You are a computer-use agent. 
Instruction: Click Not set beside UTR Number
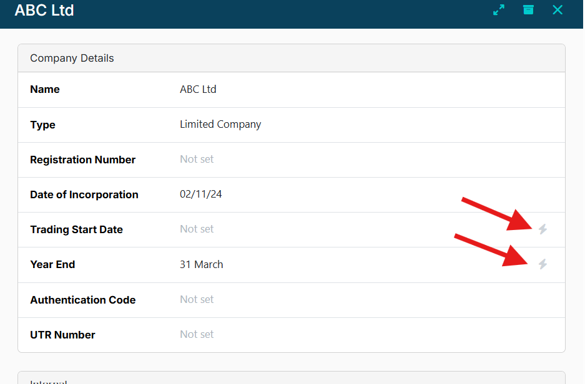click(197, 335)
